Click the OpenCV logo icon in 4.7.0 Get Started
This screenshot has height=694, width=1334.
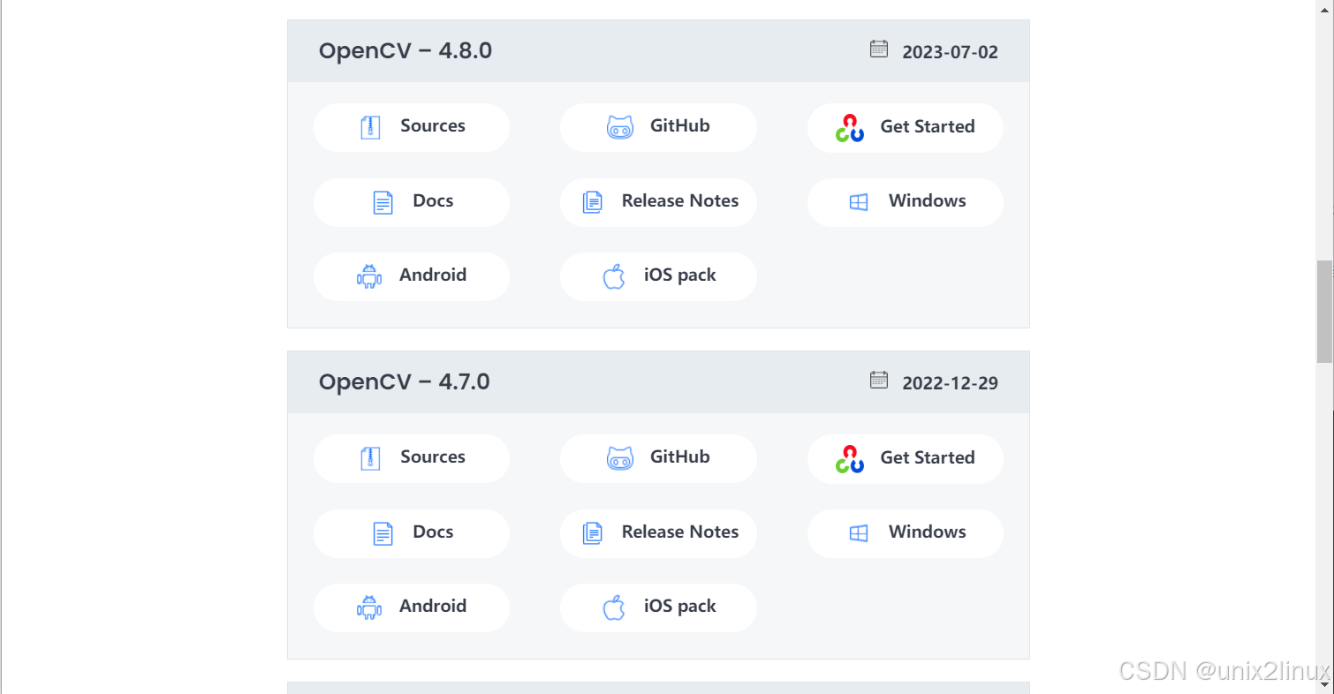click(x=850, y=459)
